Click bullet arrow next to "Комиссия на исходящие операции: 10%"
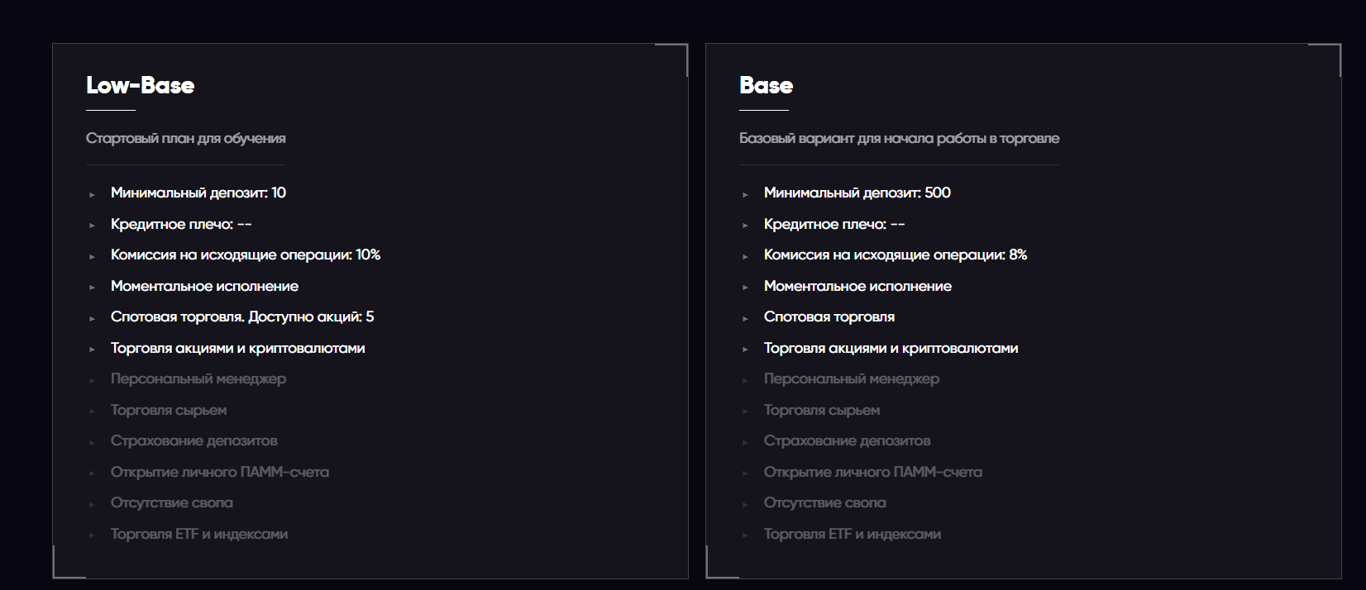The height and width of the screenshot is (590, 1366). click(x=92, y=256)
